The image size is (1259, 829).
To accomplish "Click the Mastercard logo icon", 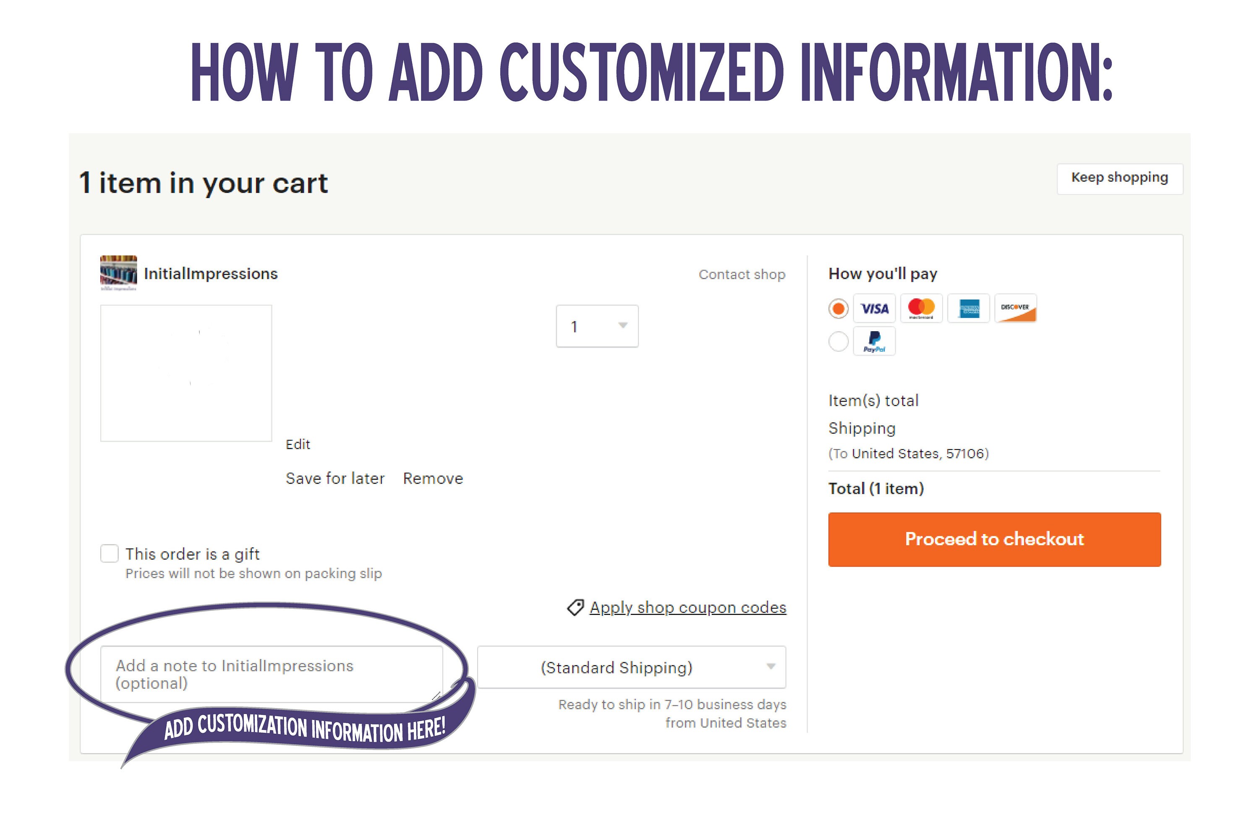I will coord(921,309).
